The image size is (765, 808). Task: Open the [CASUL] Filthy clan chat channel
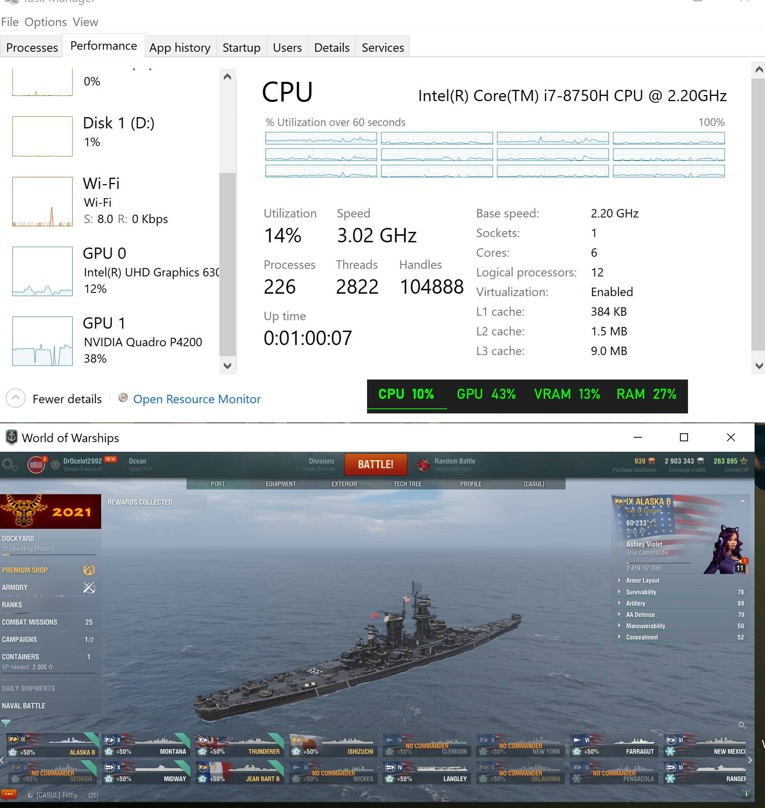(64, 795)
